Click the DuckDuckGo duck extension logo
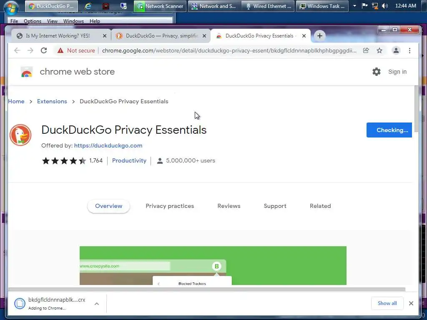427x320 pixels. coord(20,135)
